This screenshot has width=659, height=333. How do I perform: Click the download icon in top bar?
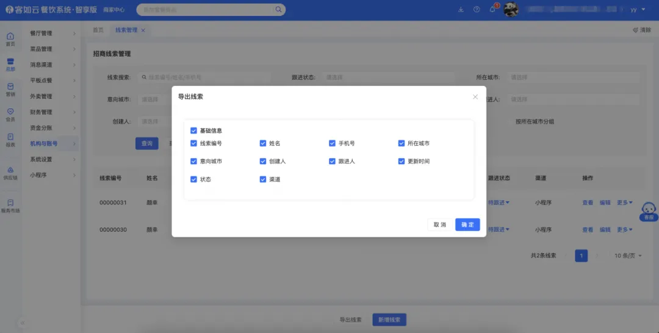[461, 10]
